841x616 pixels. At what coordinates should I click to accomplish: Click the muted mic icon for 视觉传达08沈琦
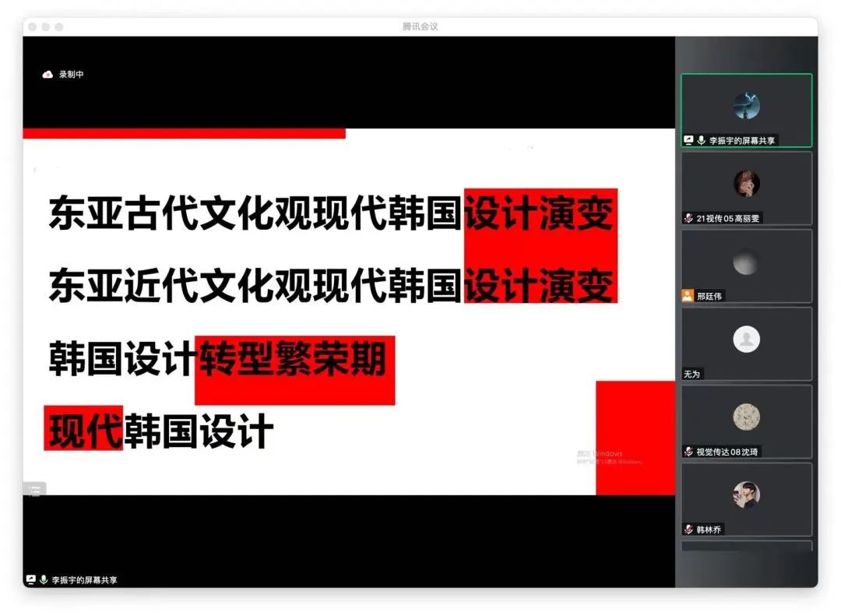[688, 452]
